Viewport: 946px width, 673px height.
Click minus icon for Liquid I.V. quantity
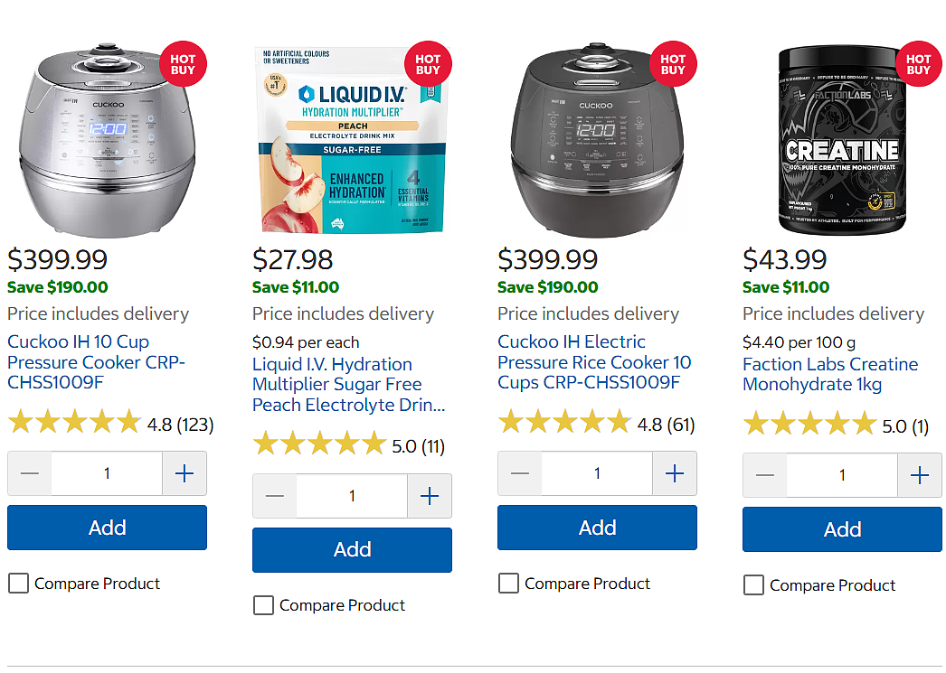pos(275,497)
